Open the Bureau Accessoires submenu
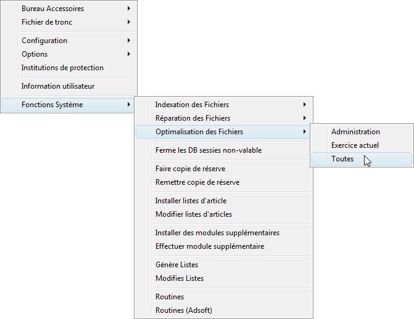Image resolution: width=414 pixels, height=319 pixels. (68, 9)
